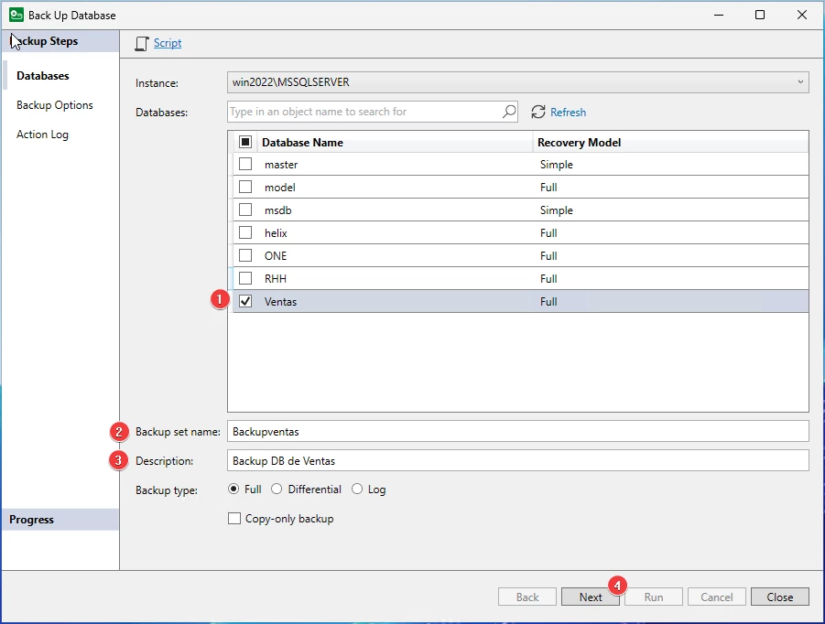This screenshot has height=624, width=825.
Task: Click Simple recovery model in master row
Action: click(556, 165)
